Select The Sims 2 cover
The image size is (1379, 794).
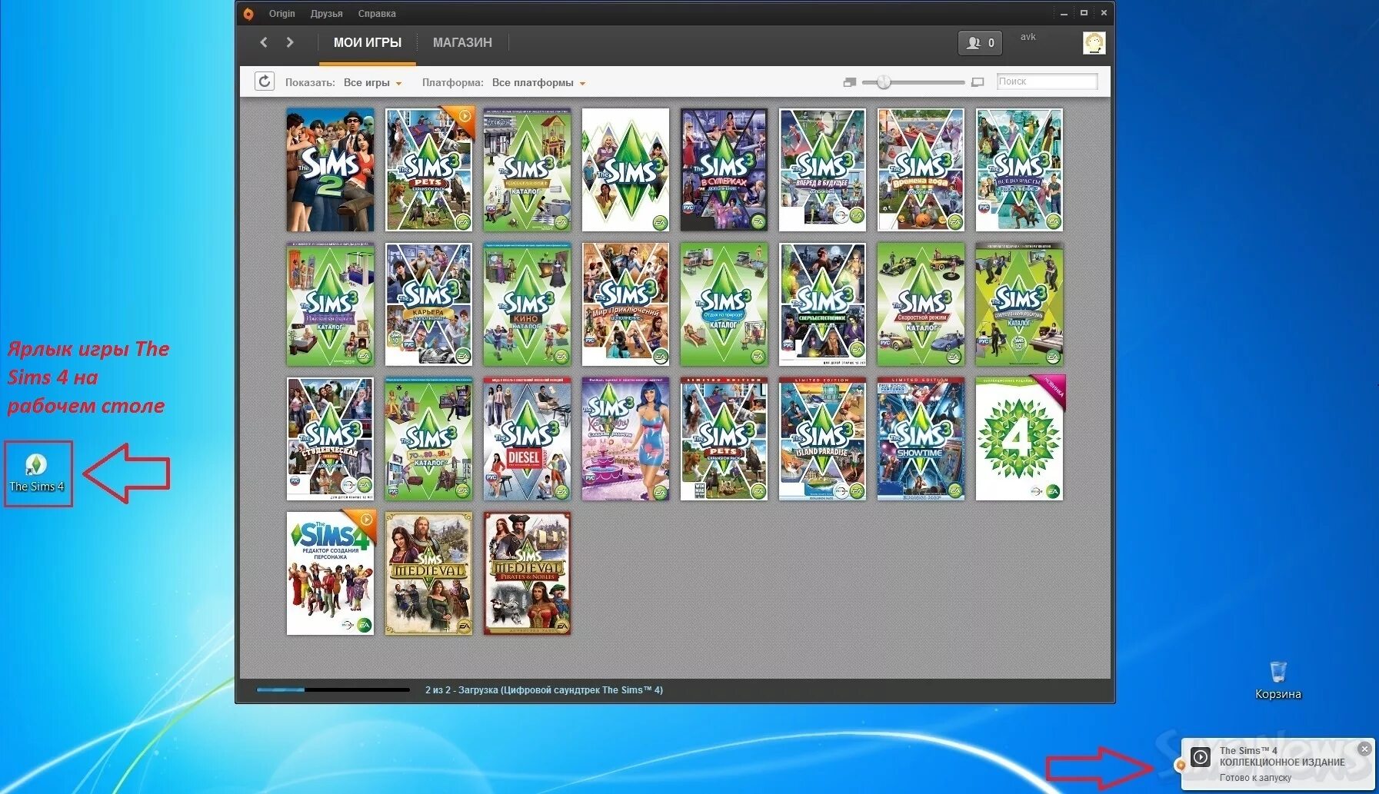330,170
